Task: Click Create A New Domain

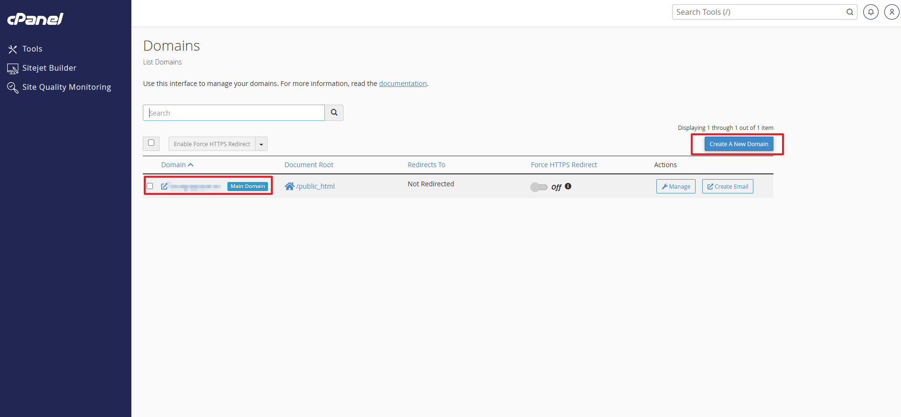Action: point(739,144)
